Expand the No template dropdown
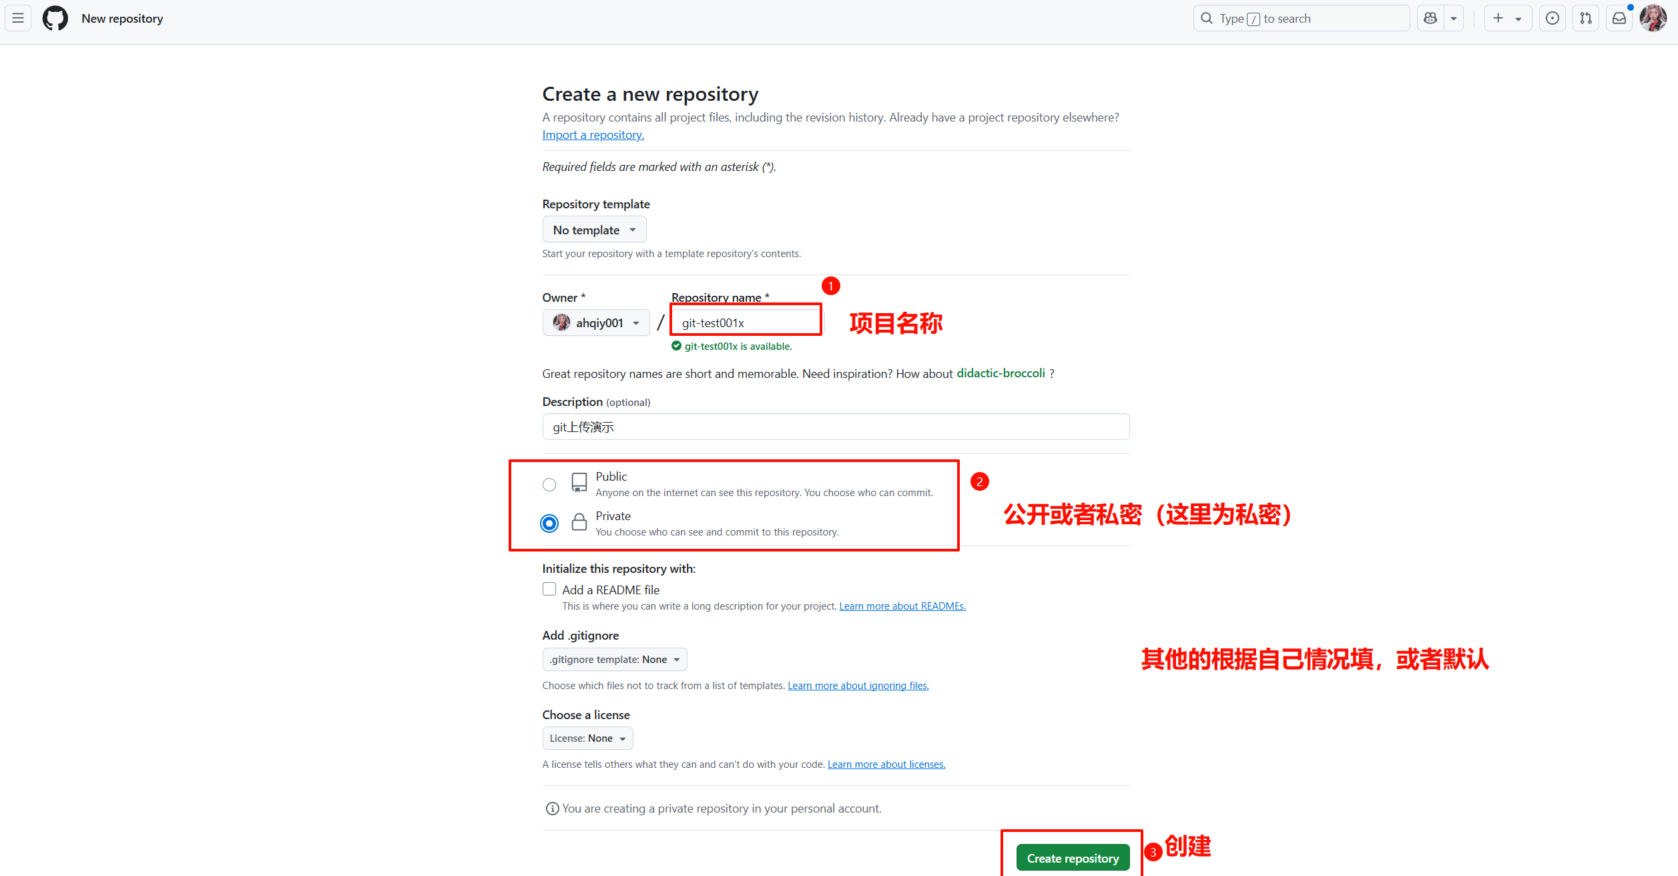Viewport: 1678px width, 876px height. click(x=594, y=230)
